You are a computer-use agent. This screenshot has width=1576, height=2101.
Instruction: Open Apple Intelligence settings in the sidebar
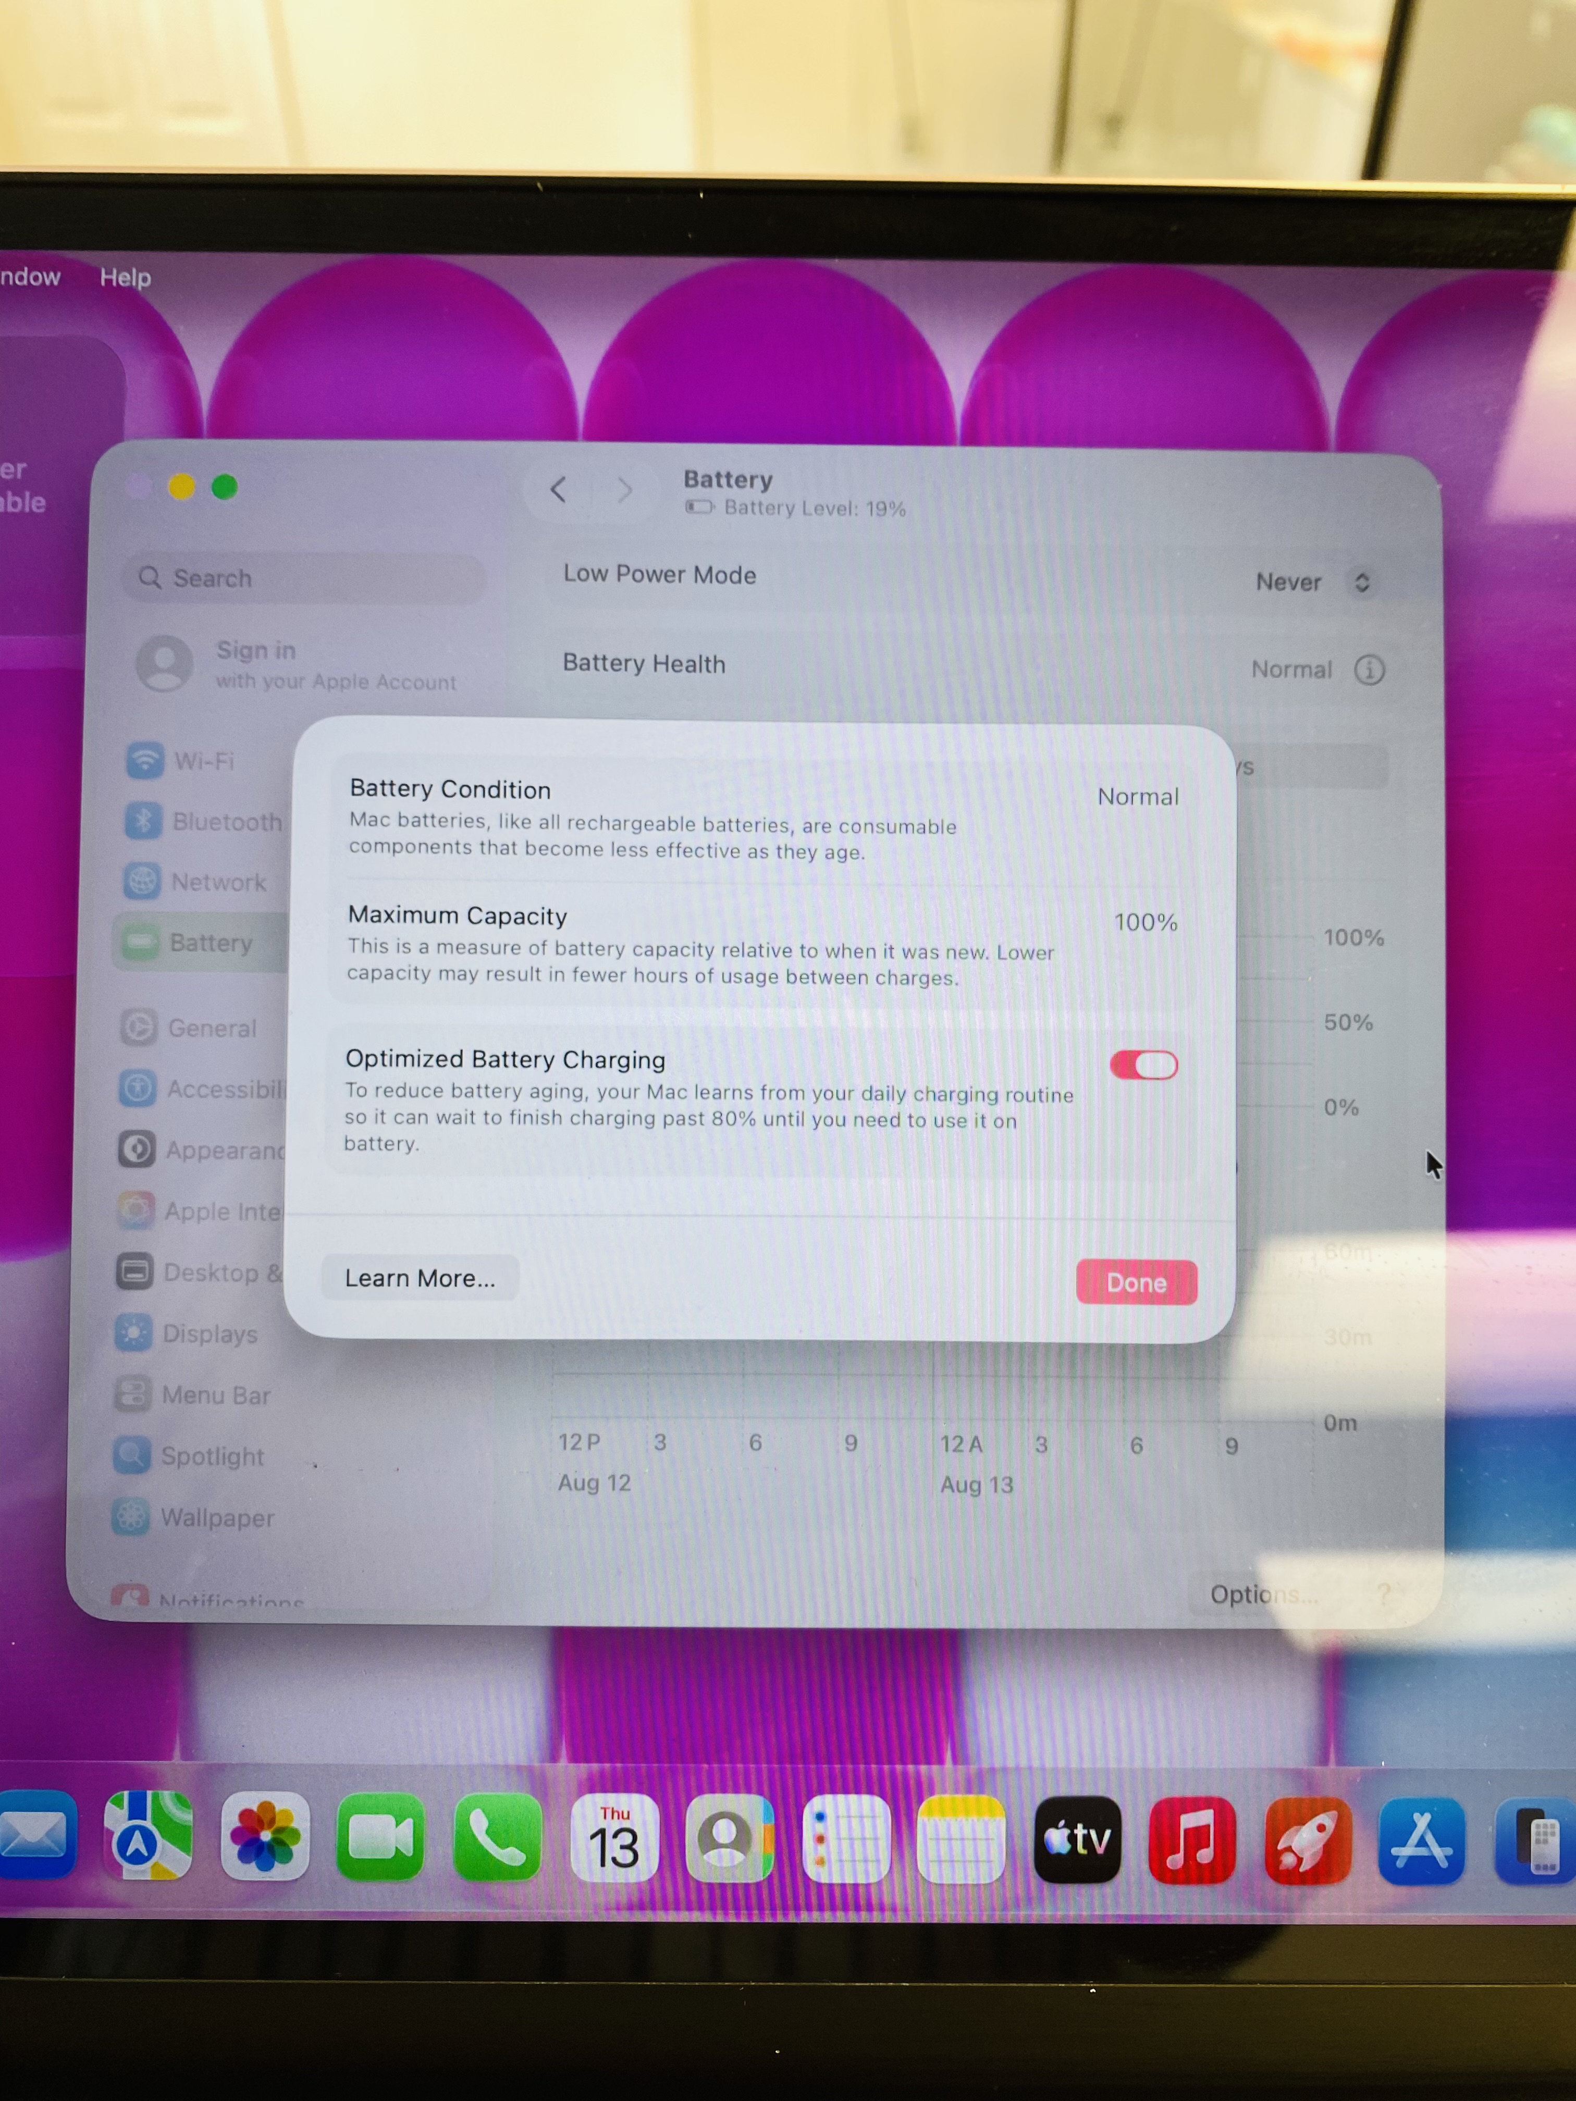(x=200, y=1211)
